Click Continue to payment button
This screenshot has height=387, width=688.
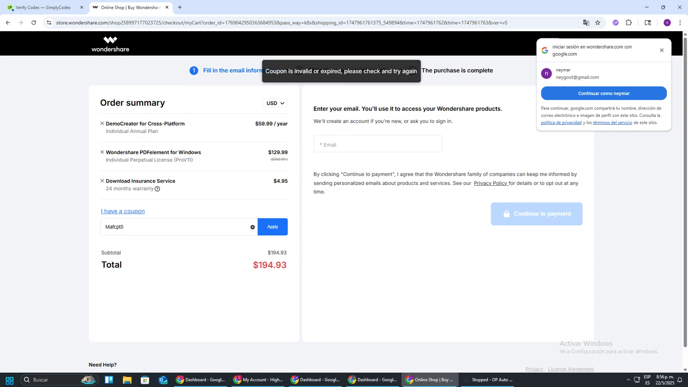pyautogui.click(x=537, y=214)
